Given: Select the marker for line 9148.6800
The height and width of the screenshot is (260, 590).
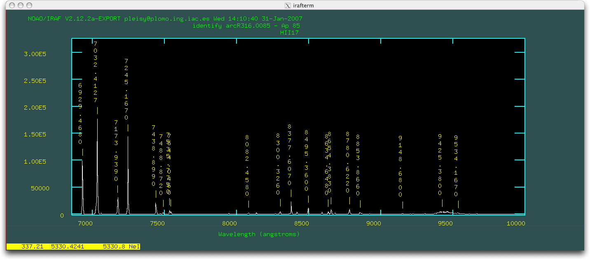Looking at the screenshot, I should (x=403, y=205).
